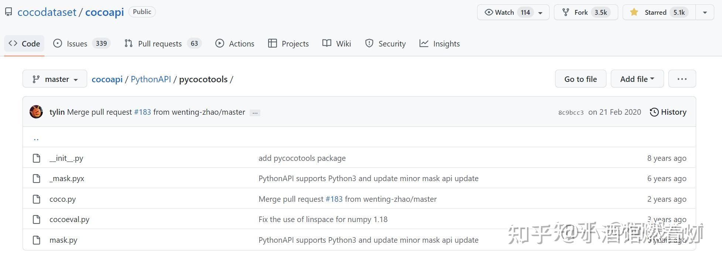Navigate to PythonAPI breadcrumb folder
This screenshot has width=722, height=263.
click(151, 79)
